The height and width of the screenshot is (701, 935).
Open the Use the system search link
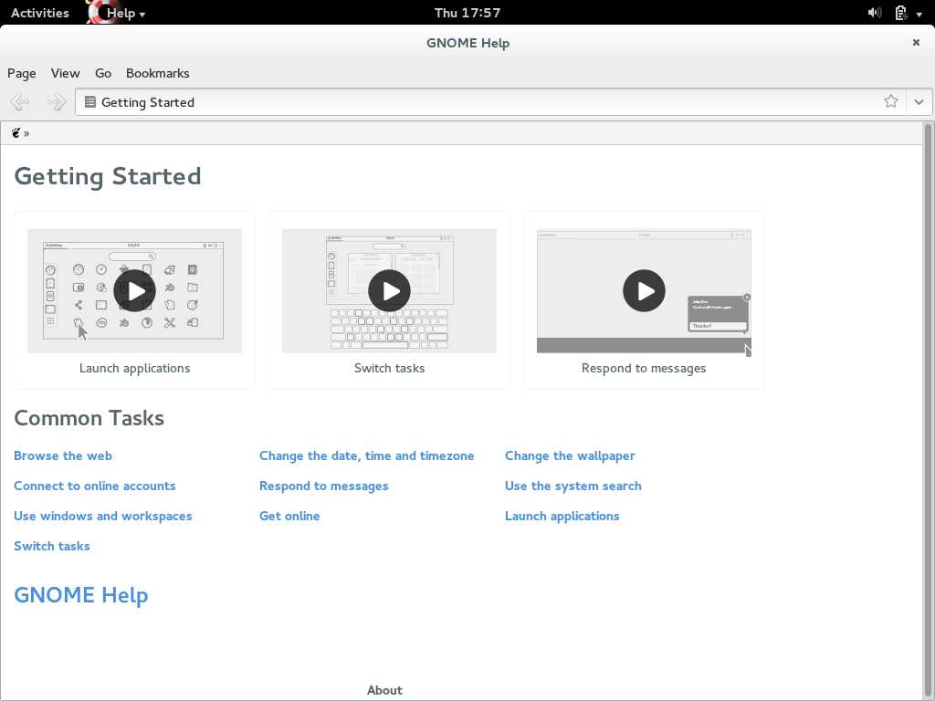573,487
